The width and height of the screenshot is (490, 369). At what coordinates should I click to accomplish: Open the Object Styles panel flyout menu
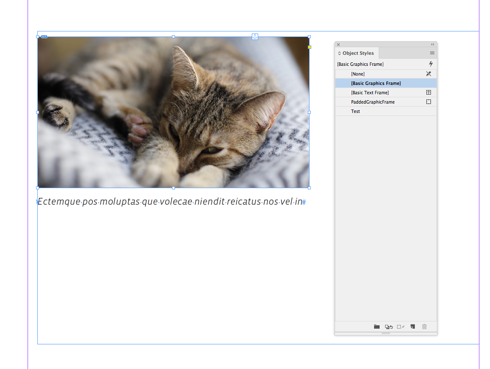(432, 53)
